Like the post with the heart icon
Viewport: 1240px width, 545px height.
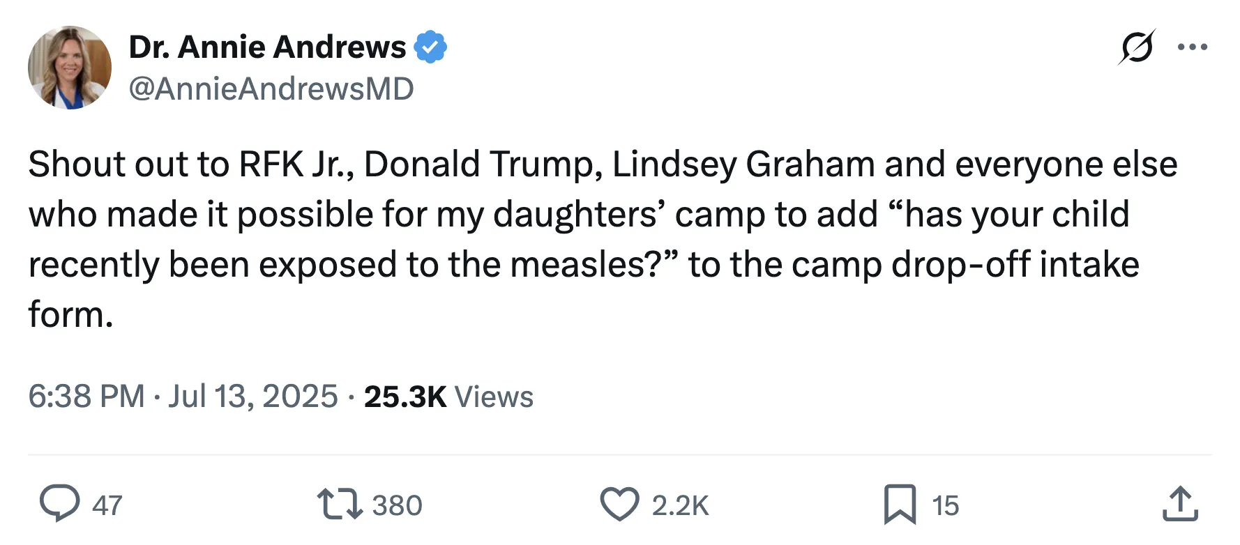tap(619, 504)
